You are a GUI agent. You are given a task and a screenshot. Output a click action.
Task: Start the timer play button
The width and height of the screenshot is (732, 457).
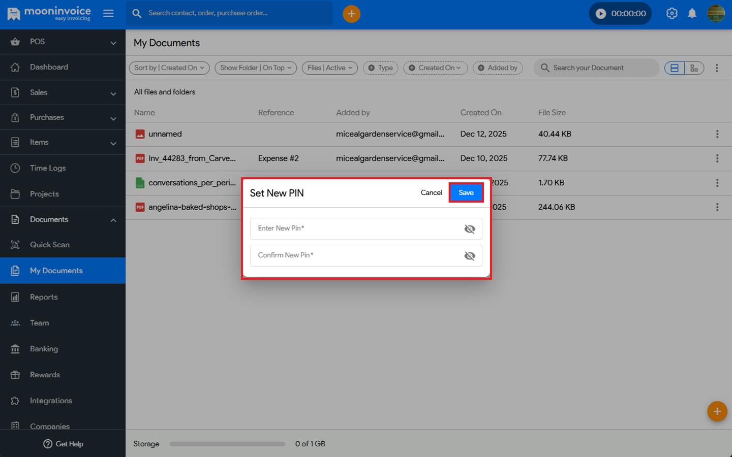tap(601, 14)
